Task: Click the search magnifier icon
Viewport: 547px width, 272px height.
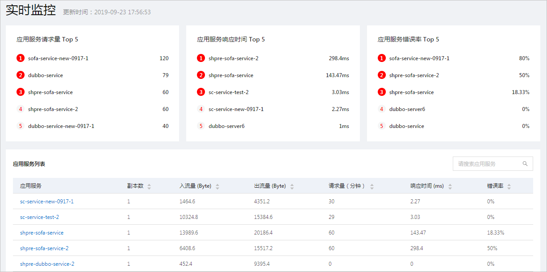Action: (x=525, y=164)
